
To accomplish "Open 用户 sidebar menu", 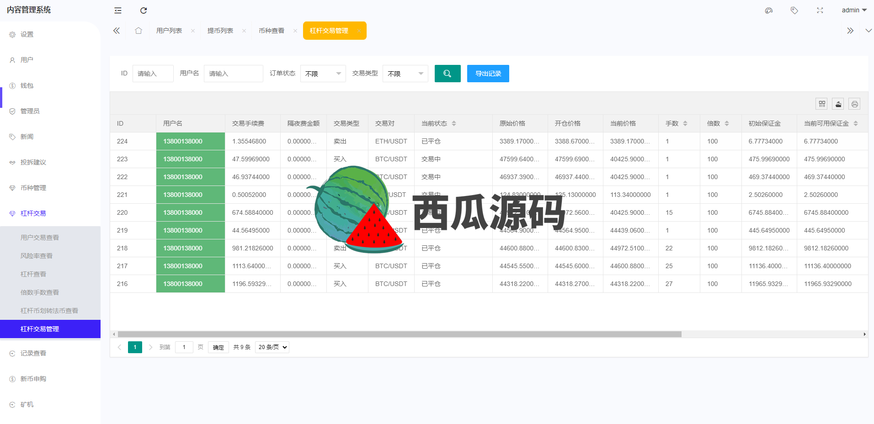I will [x=50, y=60].
